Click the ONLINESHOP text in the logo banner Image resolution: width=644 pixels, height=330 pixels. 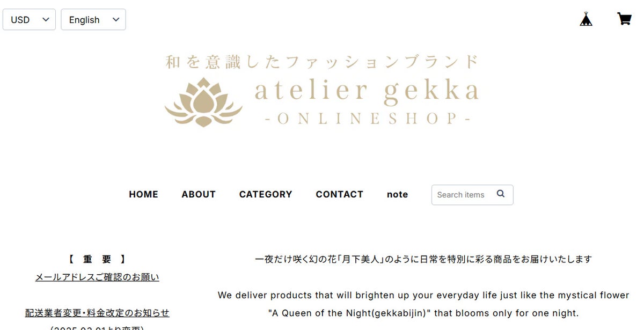coord(368,119)
